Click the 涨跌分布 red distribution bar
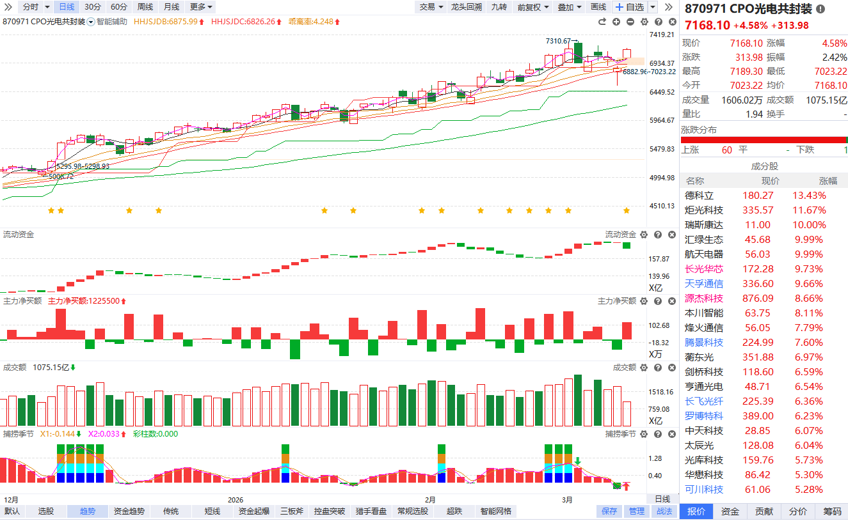 pos(764,140)
